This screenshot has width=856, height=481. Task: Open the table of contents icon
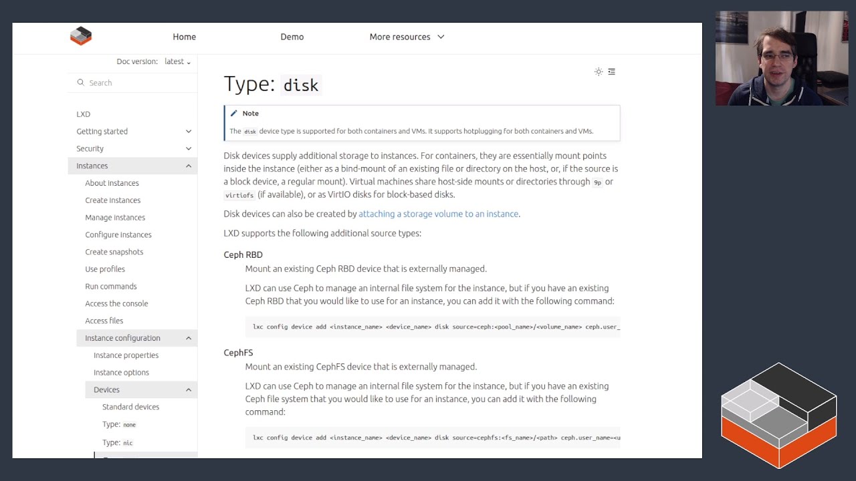(x=611, y=71)
